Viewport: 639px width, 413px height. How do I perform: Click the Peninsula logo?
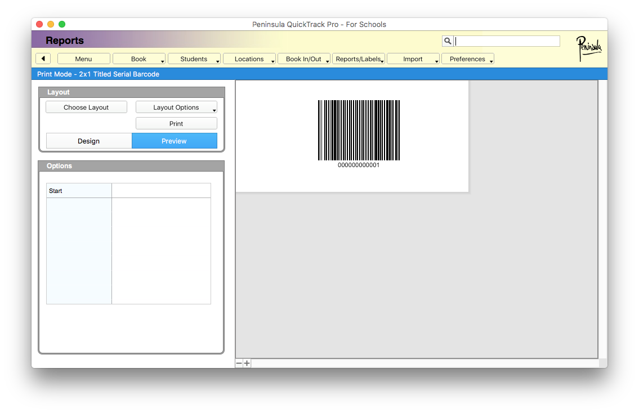pos(588,48)
